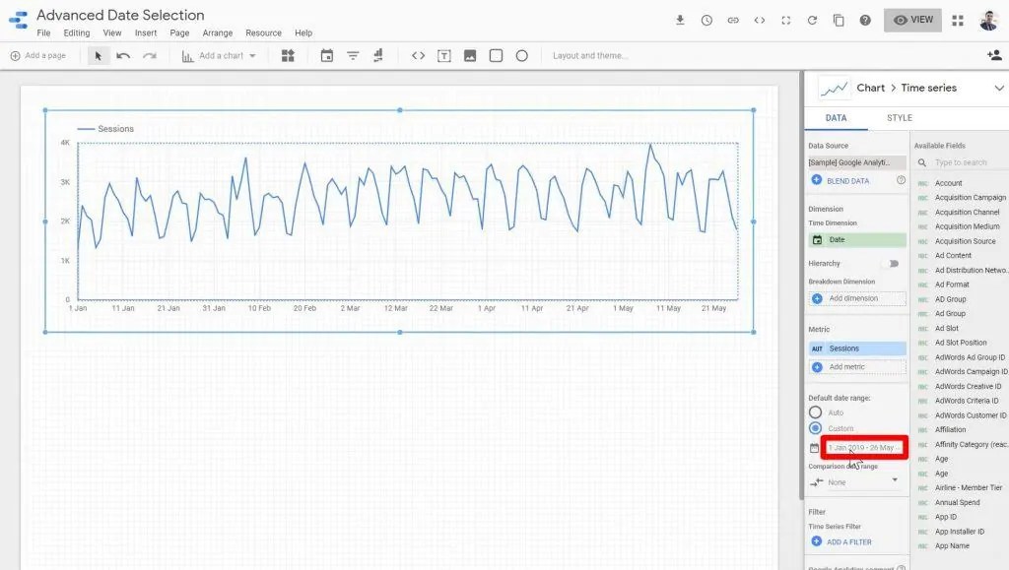Enable the Auto default date range
The height and width of the screenshot is (570, 1009).
click(x=815, y=412)
